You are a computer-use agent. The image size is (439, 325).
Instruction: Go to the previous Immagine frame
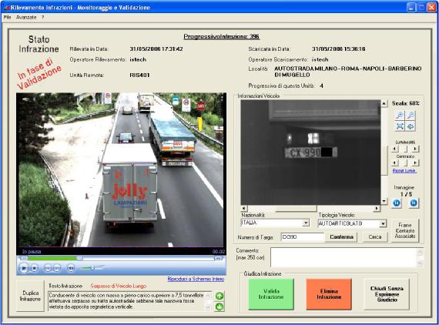click(397, 203)
